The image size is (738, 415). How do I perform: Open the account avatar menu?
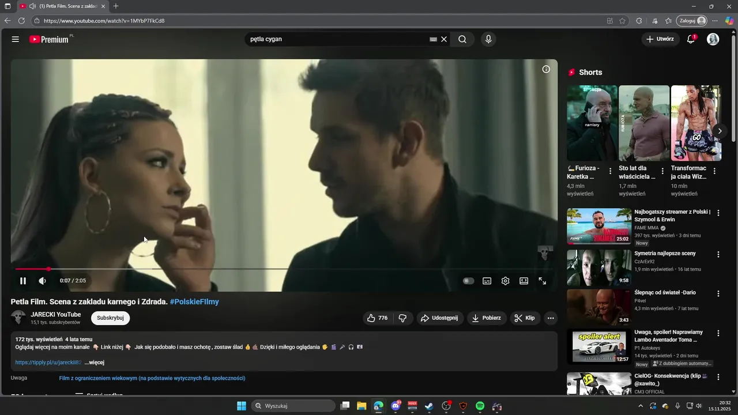click(x=713, y=39)
